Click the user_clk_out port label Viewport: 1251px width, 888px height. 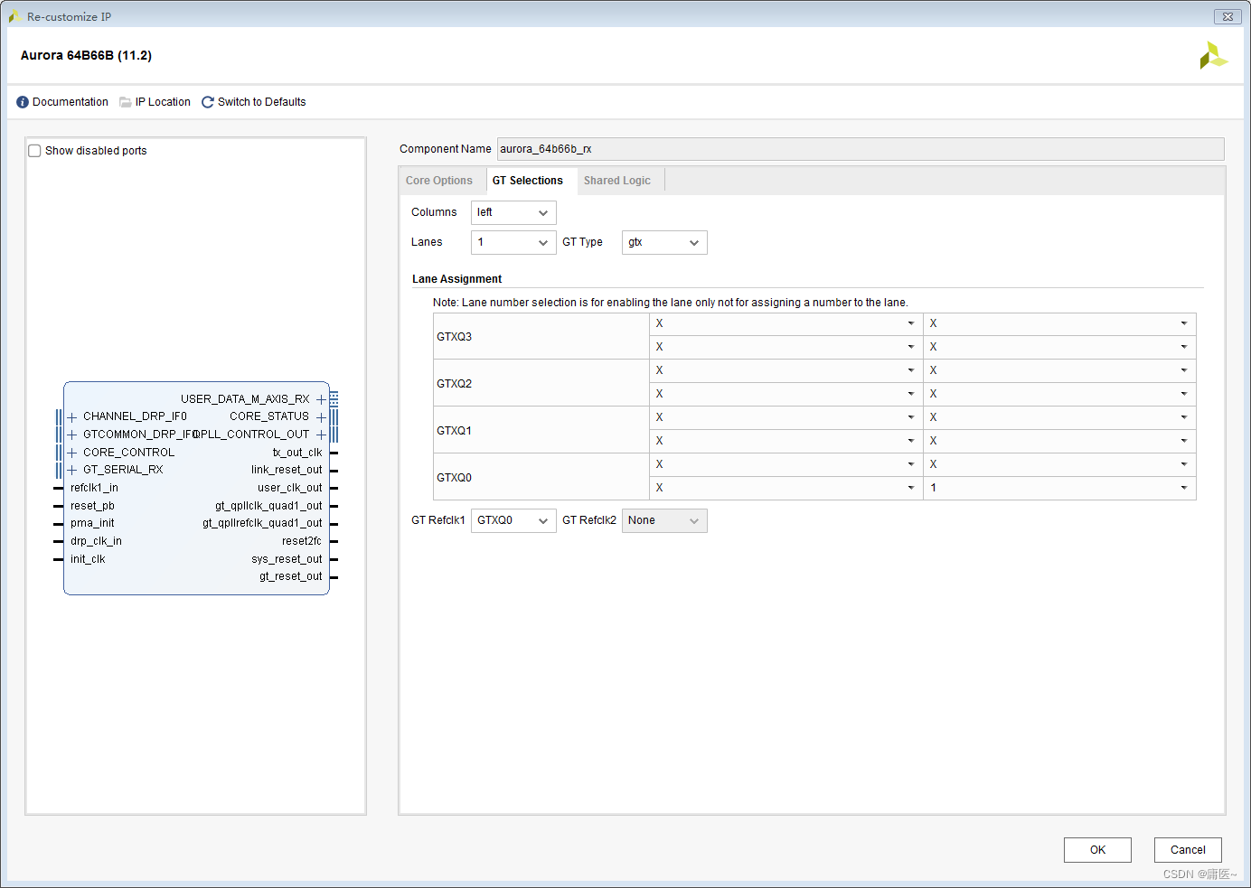290,488
